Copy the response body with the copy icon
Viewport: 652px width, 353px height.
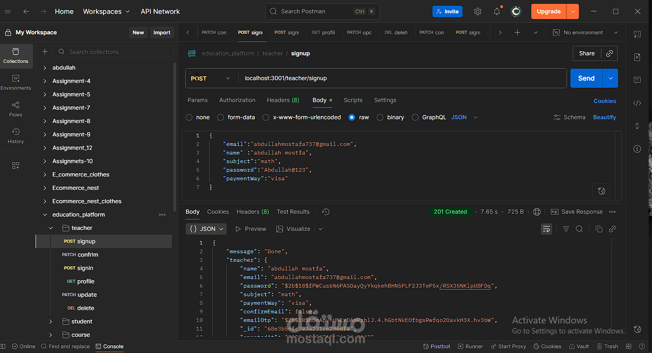pos(599,229)
